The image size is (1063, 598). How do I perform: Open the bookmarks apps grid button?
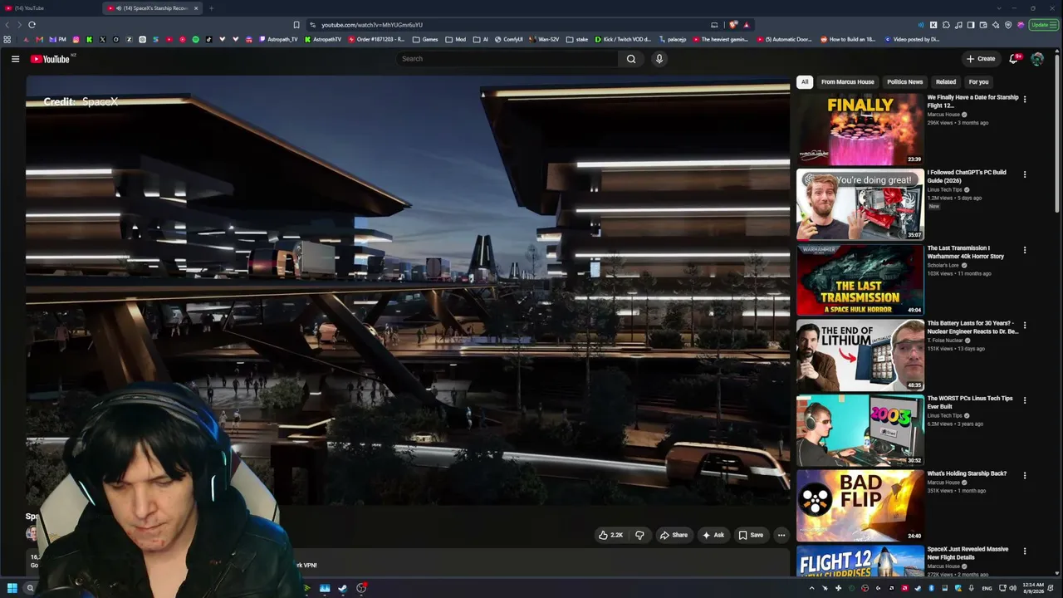click(7, 39)
